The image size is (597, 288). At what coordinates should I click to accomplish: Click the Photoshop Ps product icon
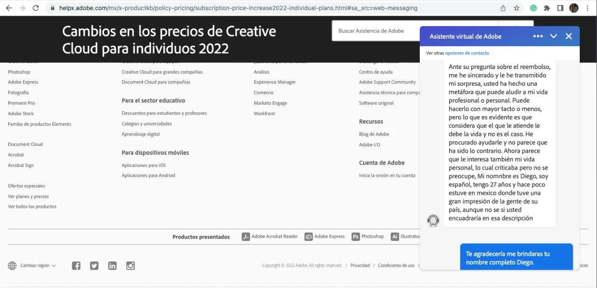point(356,237)
